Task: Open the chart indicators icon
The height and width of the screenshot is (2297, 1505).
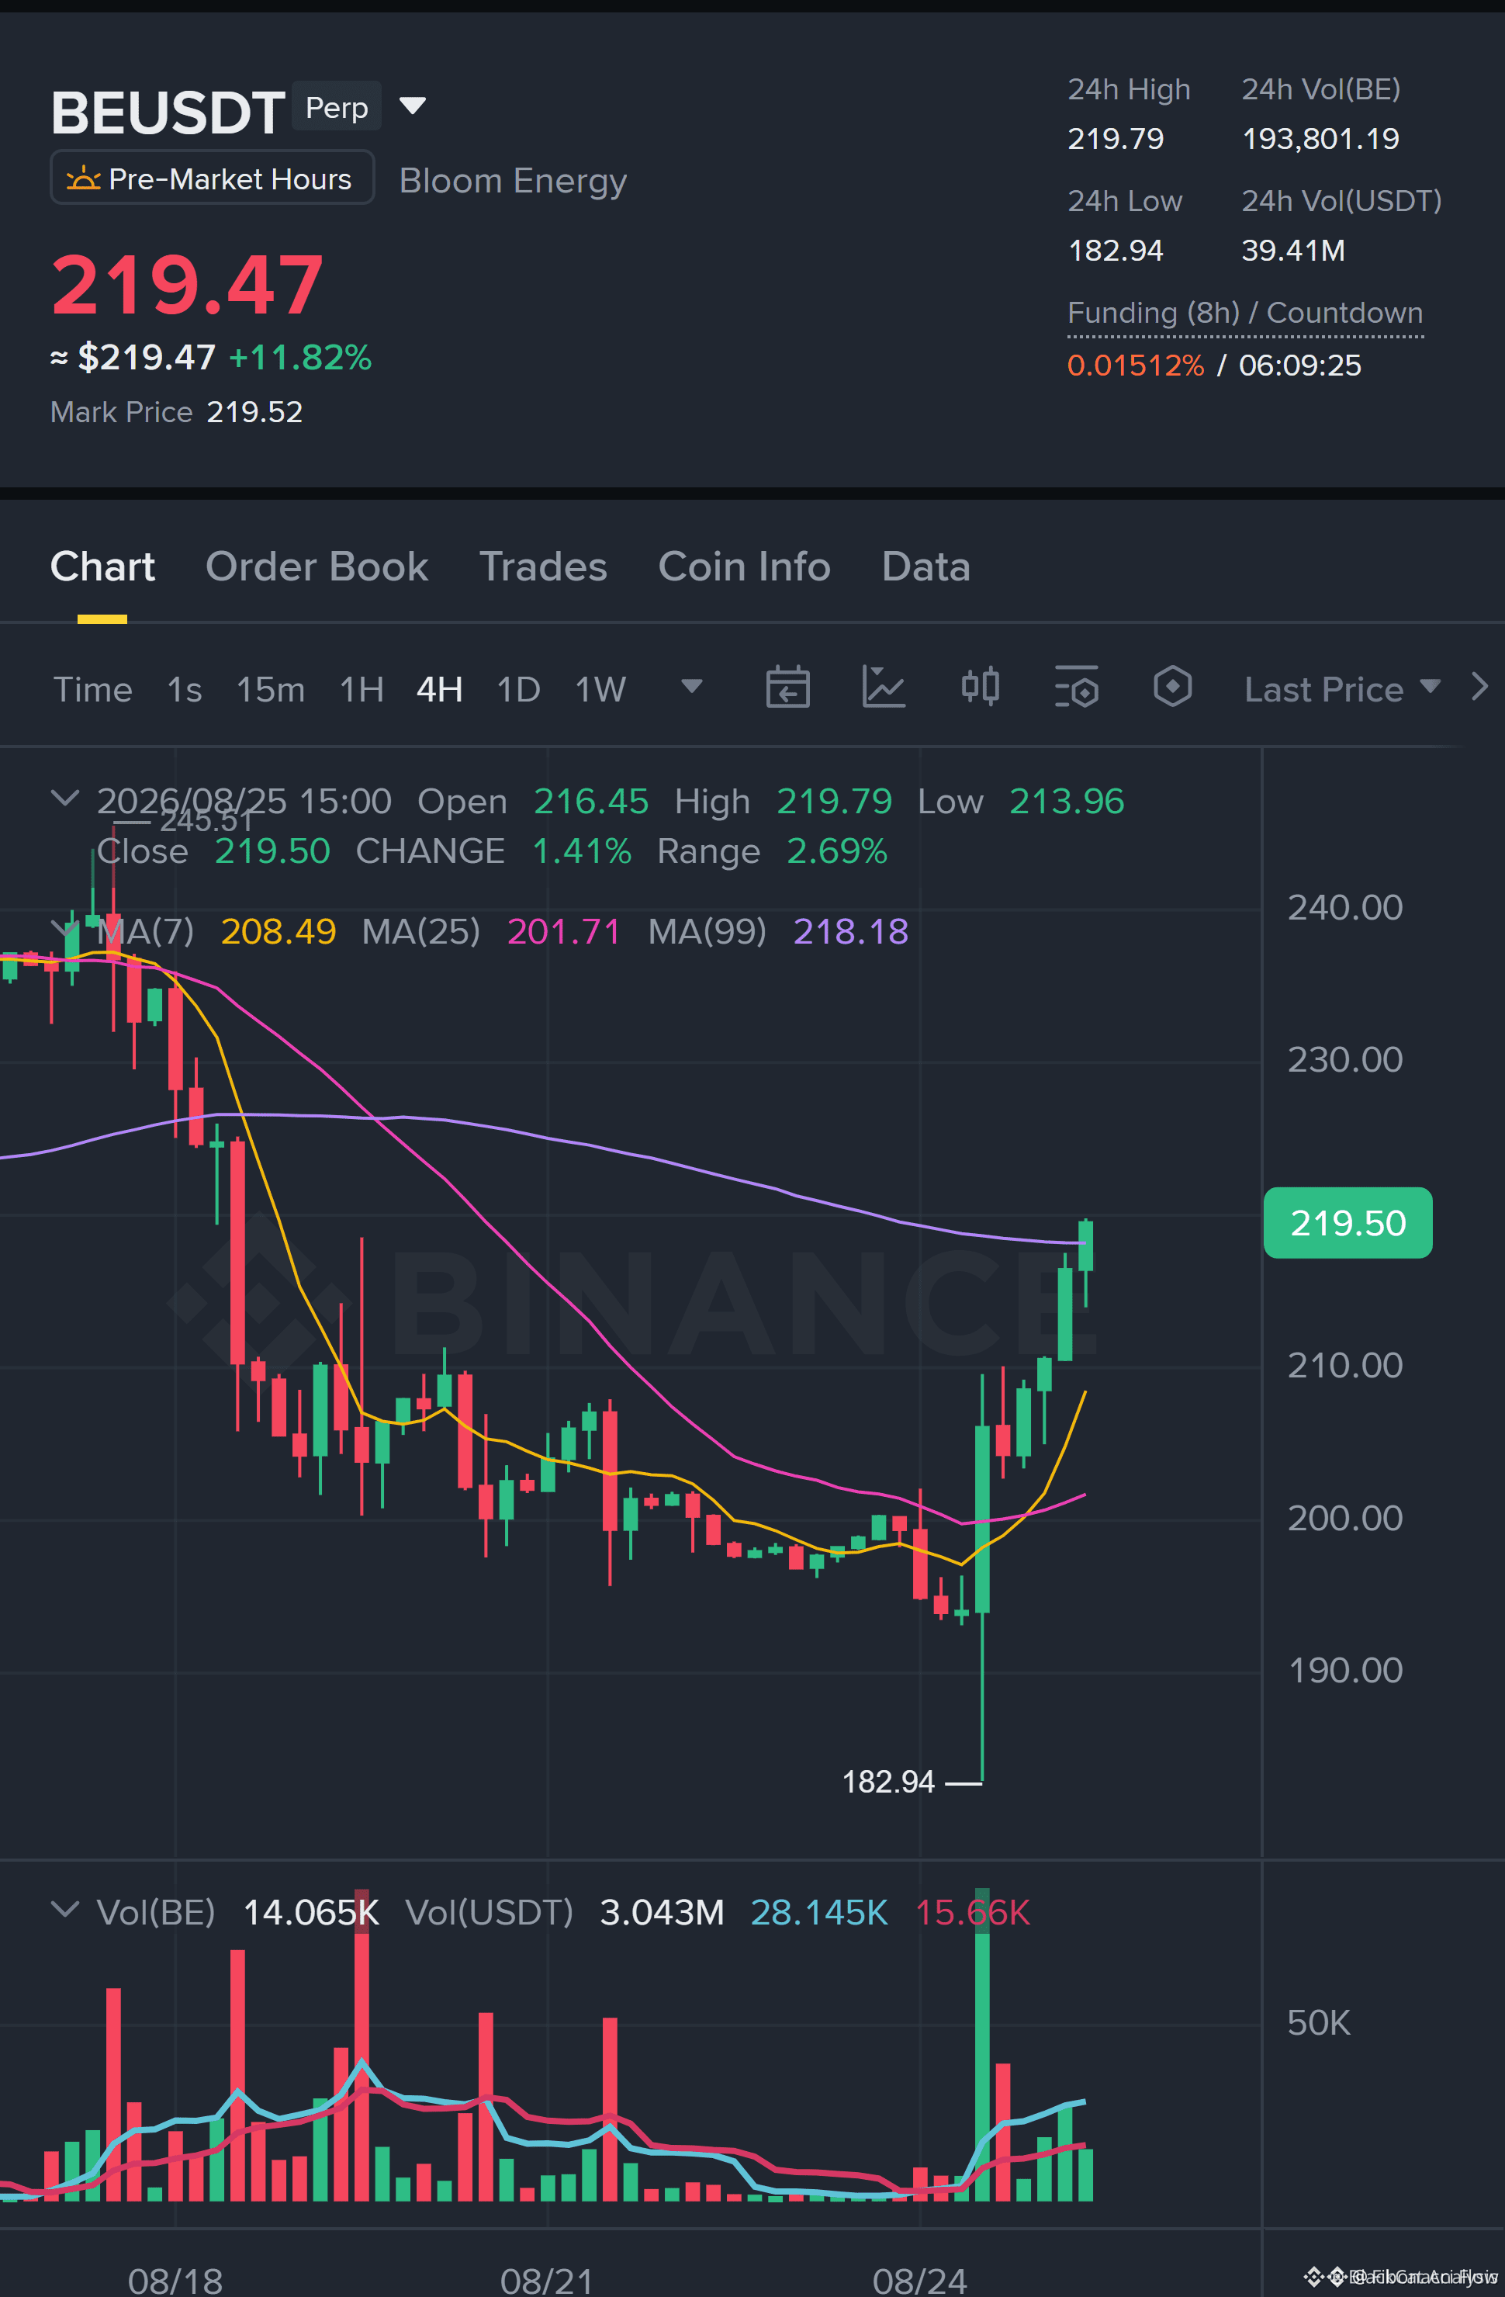Action: (884, 688)
